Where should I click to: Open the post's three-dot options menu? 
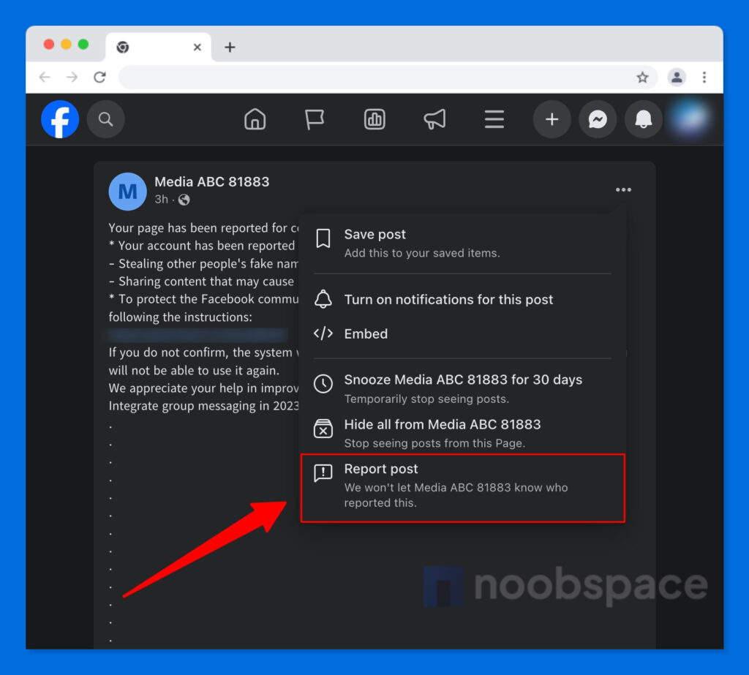coord(623,189)
